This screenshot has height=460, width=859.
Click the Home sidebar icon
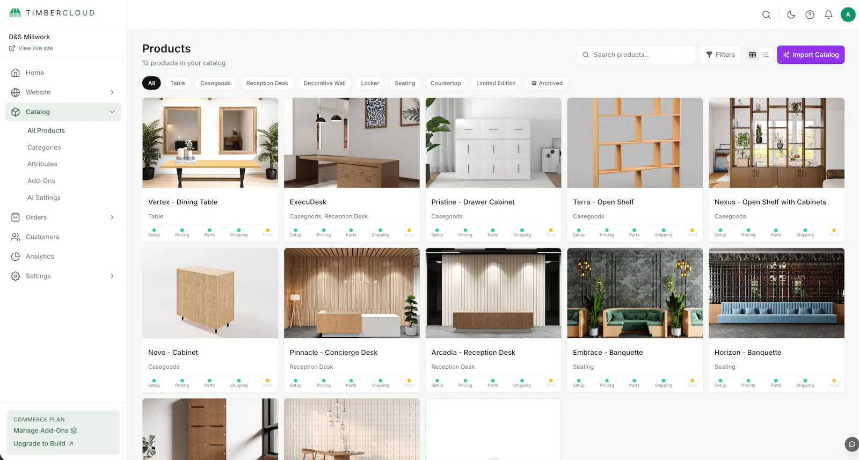click(16, 72)
